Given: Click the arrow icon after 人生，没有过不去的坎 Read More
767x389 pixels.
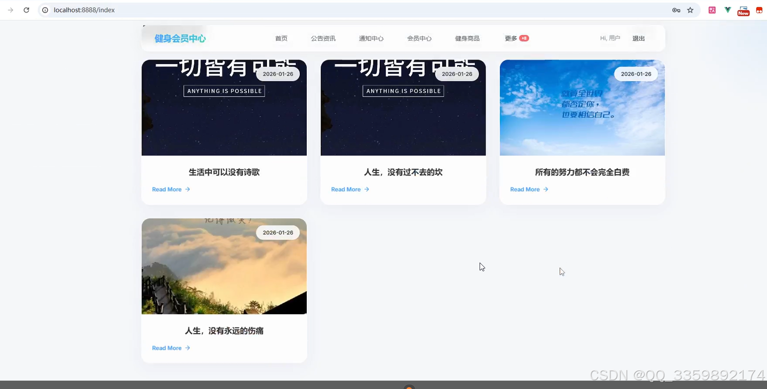Looking at the screenshot, I should tap(367, 189).
